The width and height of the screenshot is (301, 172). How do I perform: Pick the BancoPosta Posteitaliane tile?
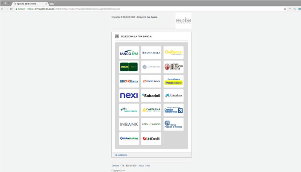point(174,81)
